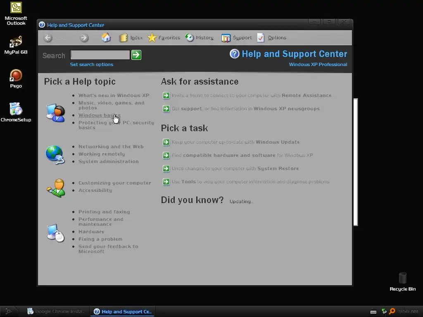
Task: Click the computer and mouse topic icon
Action: point(56,233)
